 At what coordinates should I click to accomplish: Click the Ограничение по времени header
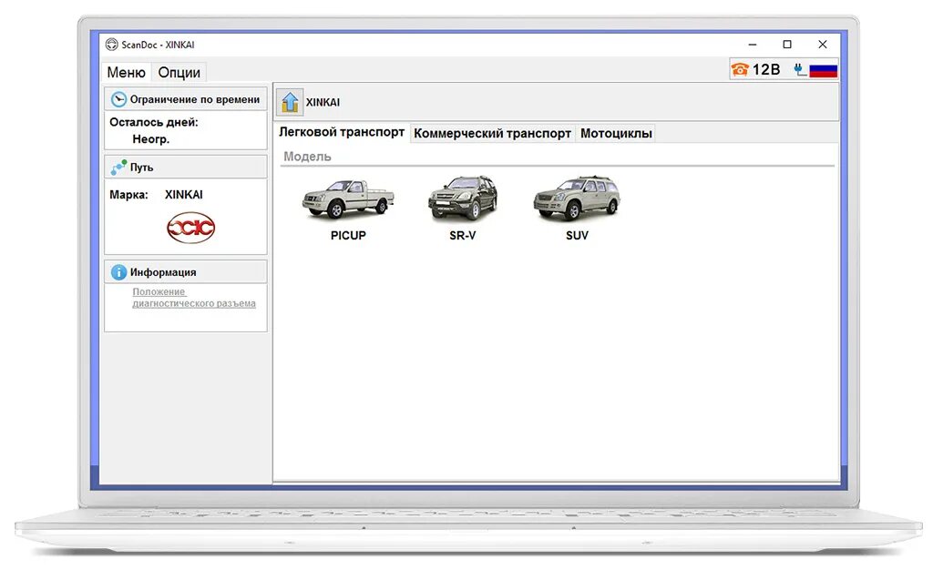tap(186, 99)
